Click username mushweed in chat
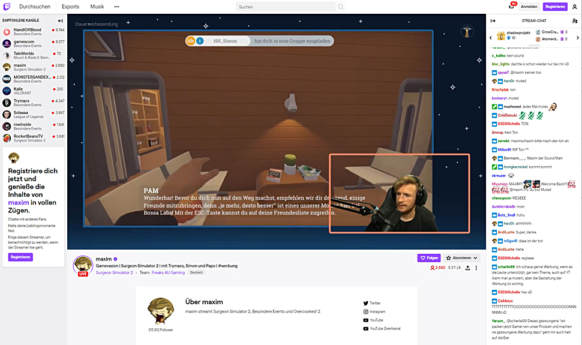This screenshot has height=345, width=582. [512, 107]
